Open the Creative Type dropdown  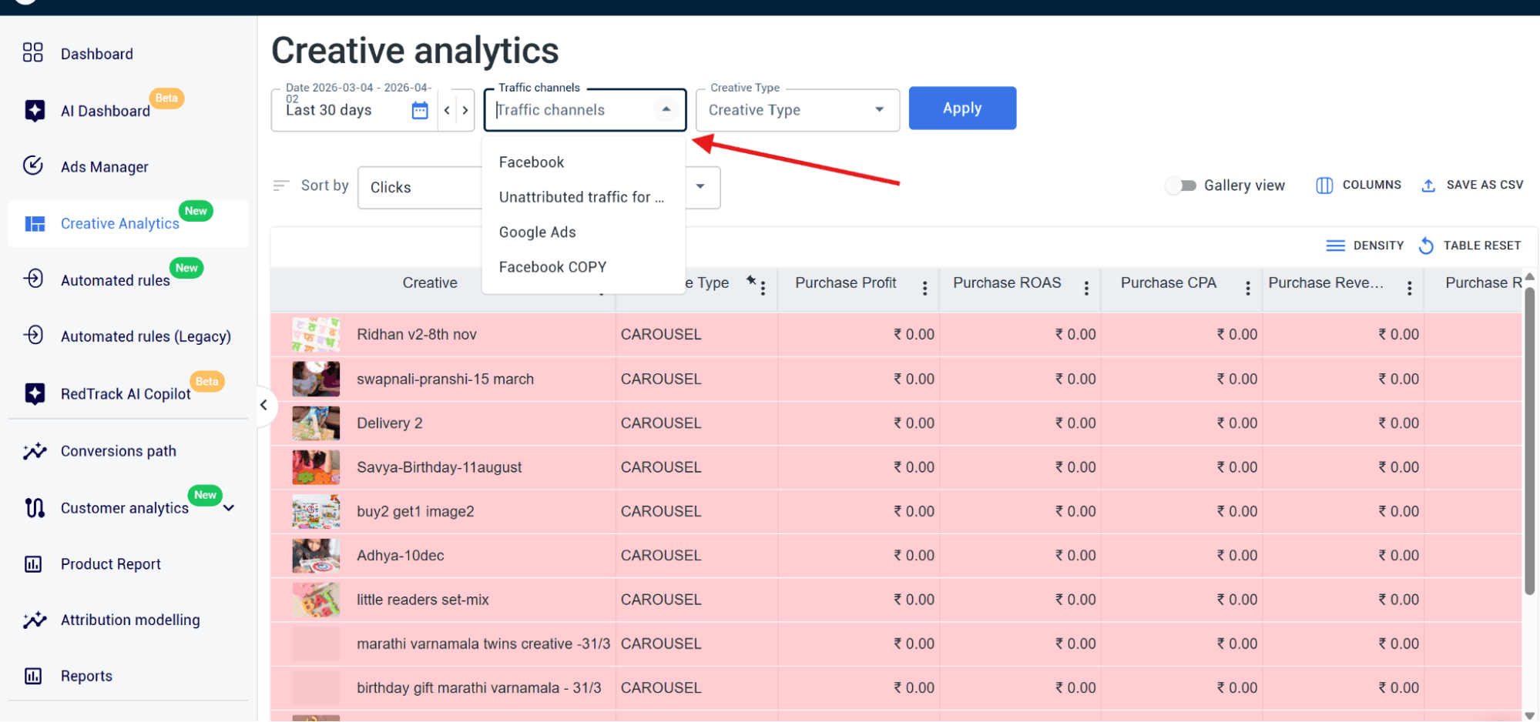coord(797,110)
